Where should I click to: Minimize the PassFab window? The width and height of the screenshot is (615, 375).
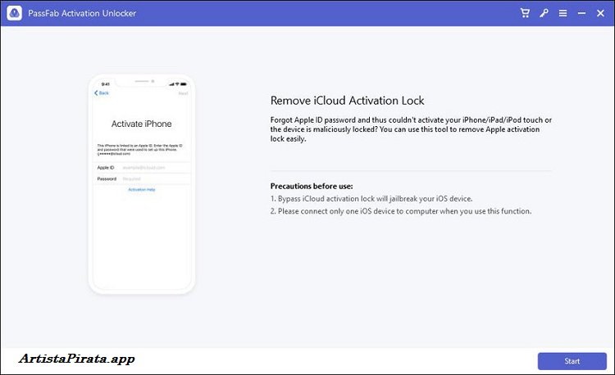(x=581, y=13)
